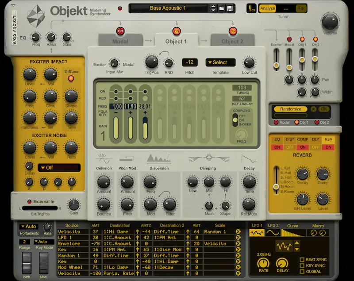
Task: Select the next patch with the down arrow
Action: pos(213,10)
